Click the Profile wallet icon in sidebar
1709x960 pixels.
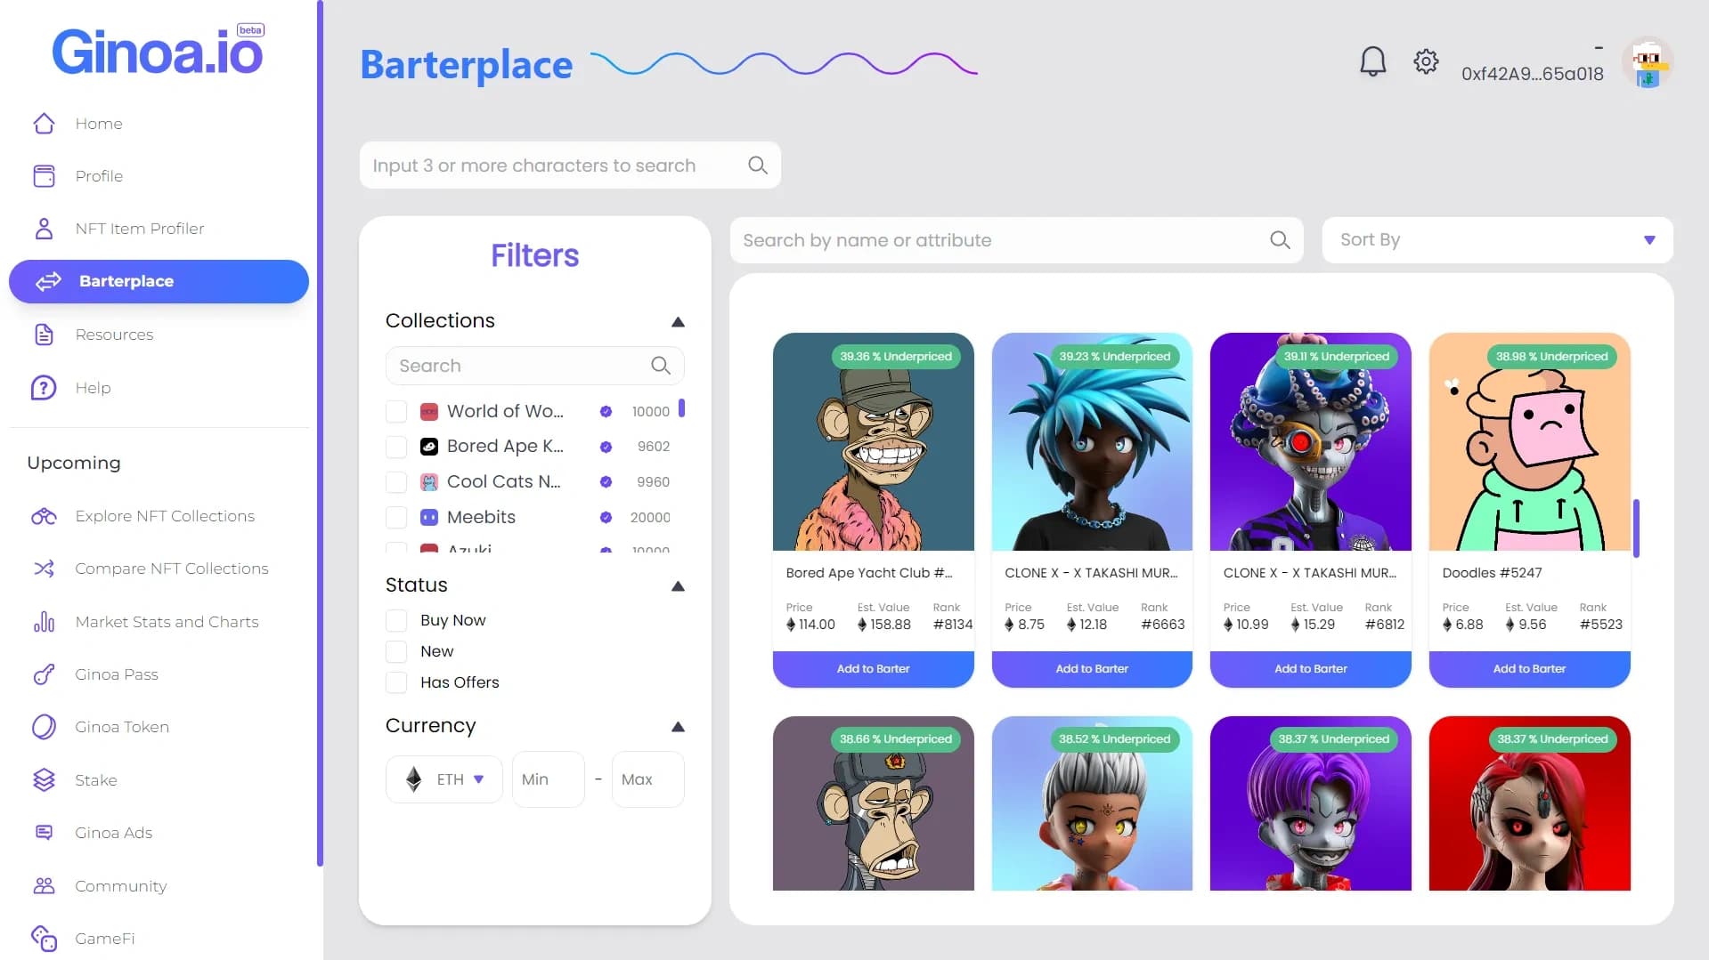(44, 176)
